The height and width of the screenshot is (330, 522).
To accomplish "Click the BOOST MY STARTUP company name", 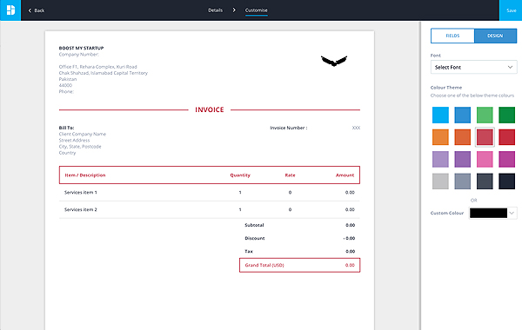I will pyautogui.click(x=81, y=48).
